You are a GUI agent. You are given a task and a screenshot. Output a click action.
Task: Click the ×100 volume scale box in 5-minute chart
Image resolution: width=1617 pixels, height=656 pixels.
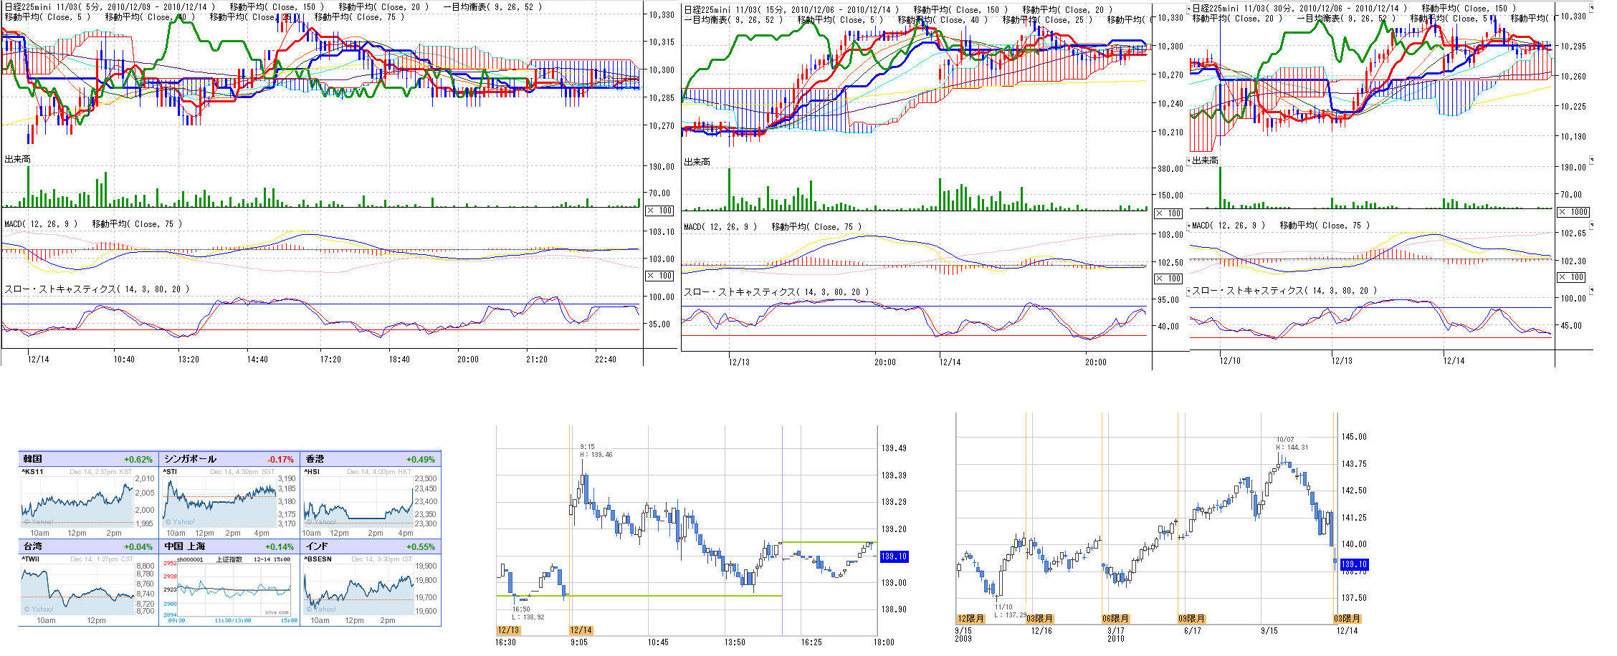659,211
